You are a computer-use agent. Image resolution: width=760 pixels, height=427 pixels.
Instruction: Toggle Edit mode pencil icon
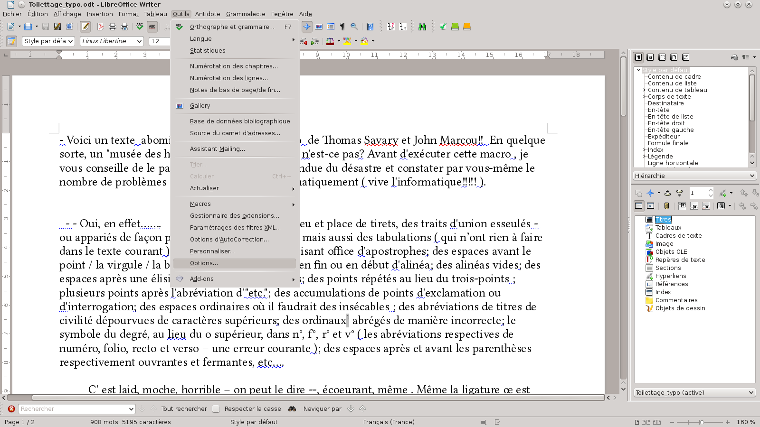click(x=85, y=27)
